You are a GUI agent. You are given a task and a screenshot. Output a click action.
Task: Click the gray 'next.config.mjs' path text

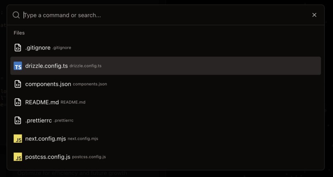coord(83,139)
